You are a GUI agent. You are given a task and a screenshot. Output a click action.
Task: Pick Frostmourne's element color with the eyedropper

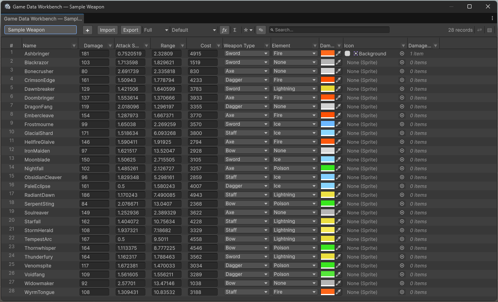point(338,124)
